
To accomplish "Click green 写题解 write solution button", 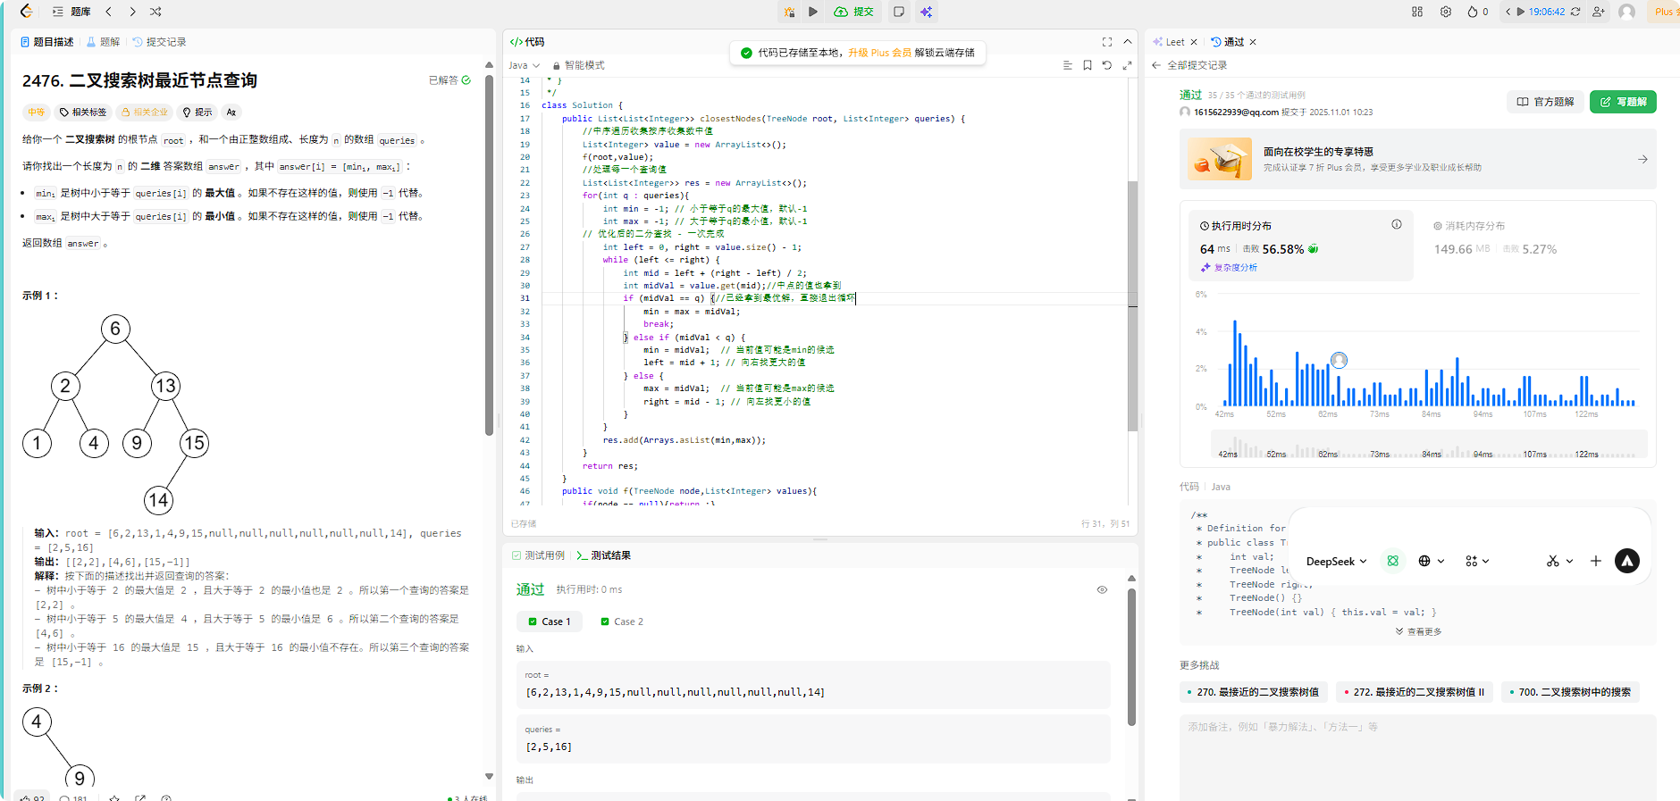I will pyautogui.click(x=1623, y=102).
